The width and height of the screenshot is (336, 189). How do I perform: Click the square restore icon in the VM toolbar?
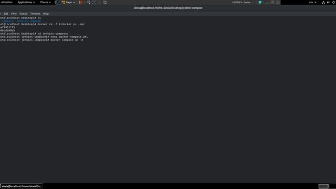[x=272, y=2]
